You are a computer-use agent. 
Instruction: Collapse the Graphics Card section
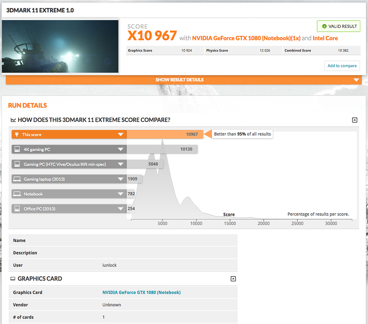(x=233, y=279)
